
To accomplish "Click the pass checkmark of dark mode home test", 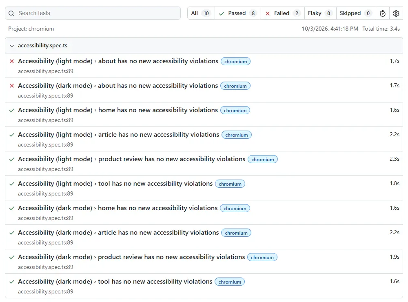I will pos(12,208).
